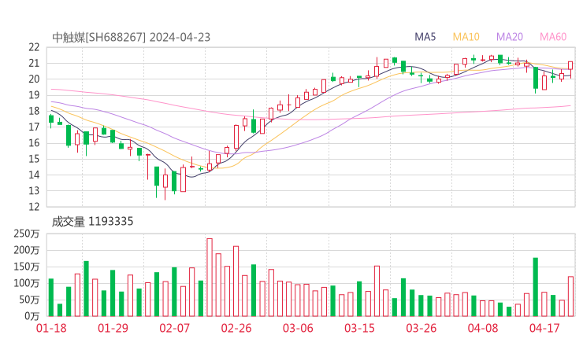Select the MA20 legend entry

point(510,37)
